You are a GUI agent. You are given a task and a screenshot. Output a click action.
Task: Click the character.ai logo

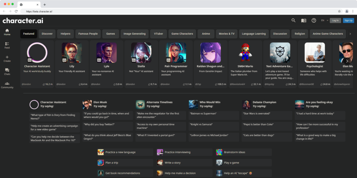pyautogui.click(x=23, y=21)
